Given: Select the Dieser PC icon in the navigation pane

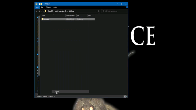Looking at the screenshot, I should click(x=37, y=67).
